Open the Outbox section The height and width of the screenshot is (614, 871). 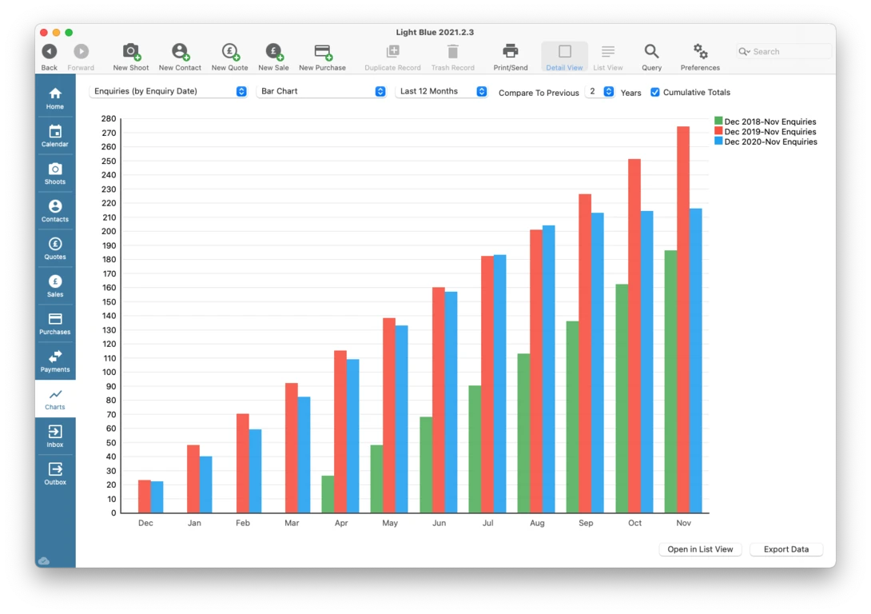(55, 474)
